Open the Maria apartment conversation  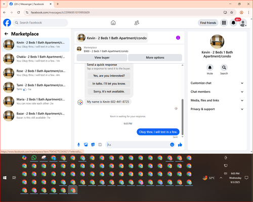coord(35,102)
